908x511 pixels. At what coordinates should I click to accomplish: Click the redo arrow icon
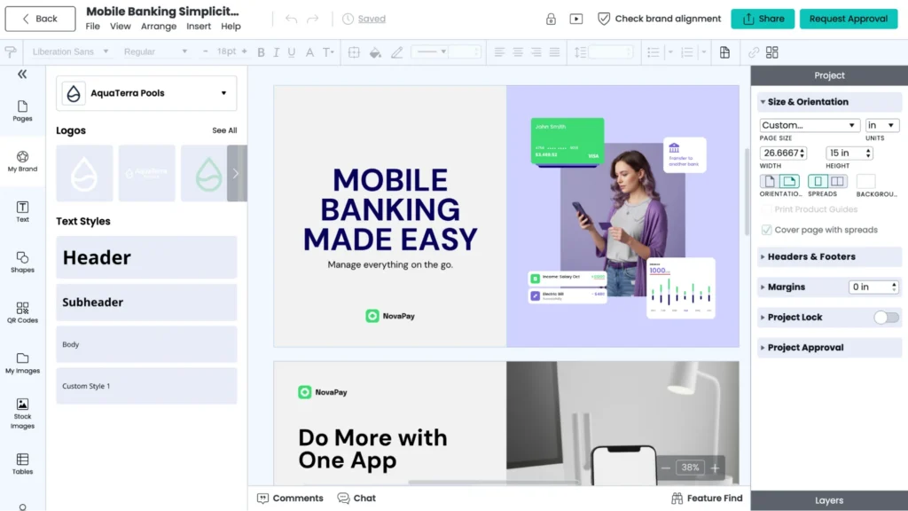point(313,19)
